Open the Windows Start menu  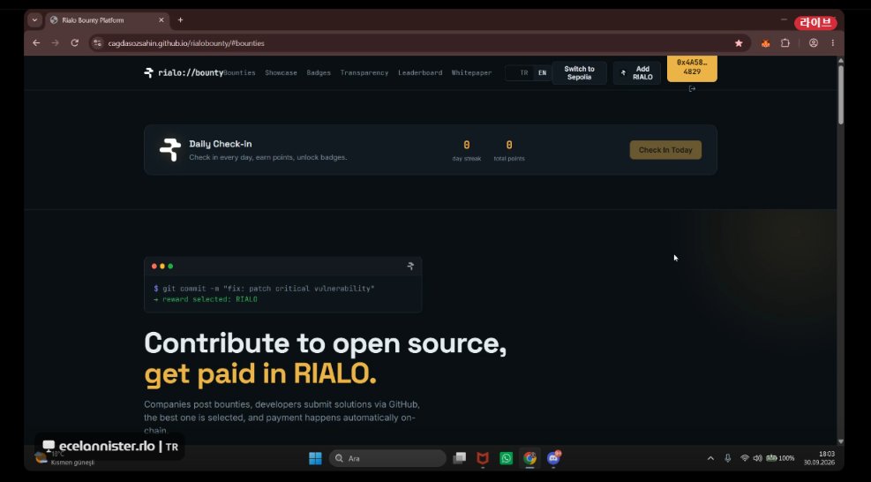(x=315, y=458)
